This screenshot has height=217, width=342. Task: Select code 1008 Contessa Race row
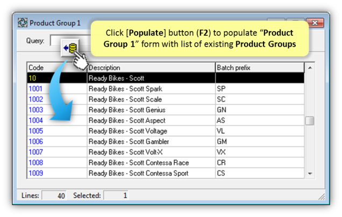(x=166, y=163)
